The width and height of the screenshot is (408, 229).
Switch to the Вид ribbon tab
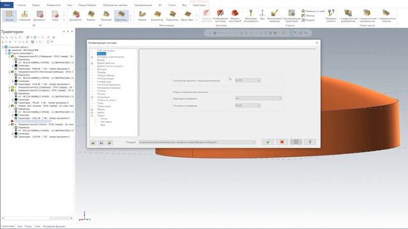pos(184,5)
